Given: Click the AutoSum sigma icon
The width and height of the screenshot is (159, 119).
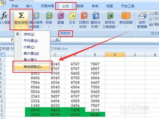Looking at the screenshot, I should click(x=21, y=15).
